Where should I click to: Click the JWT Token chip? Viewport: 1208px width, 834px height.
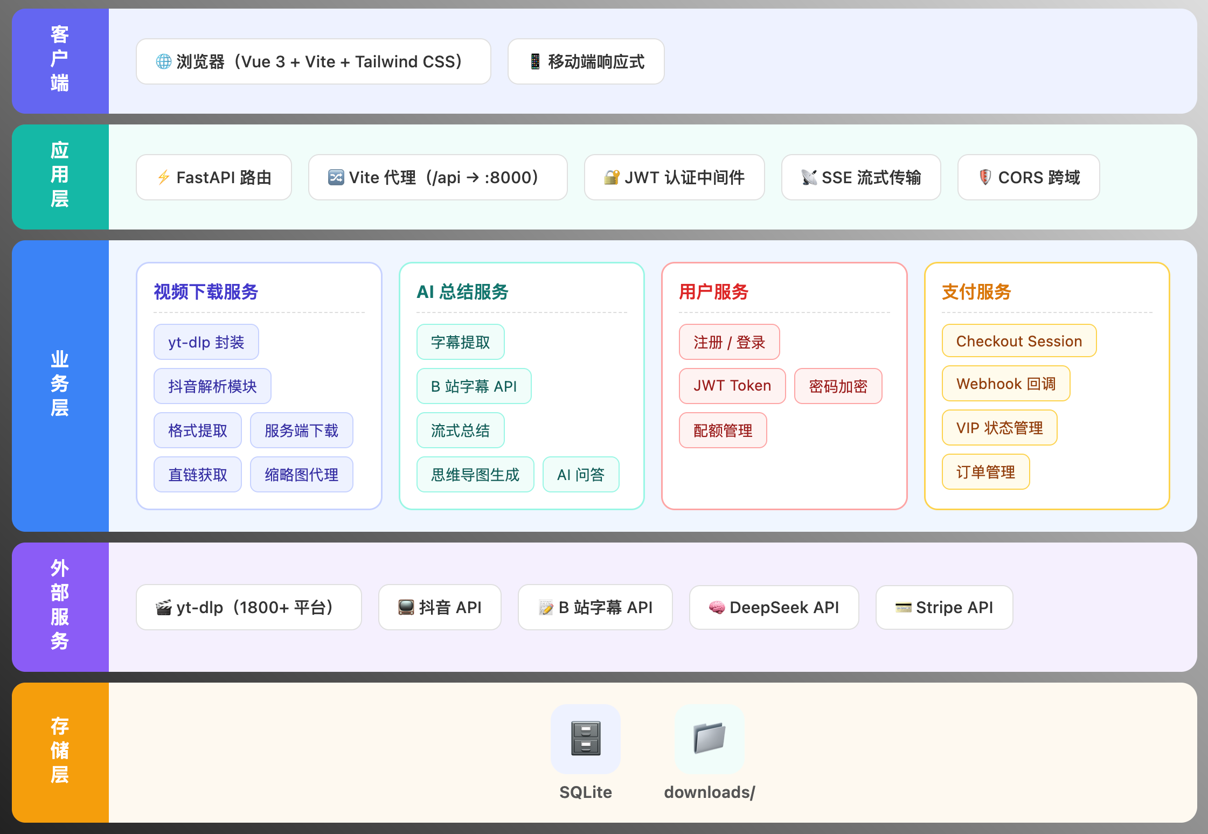coord(732,386)
